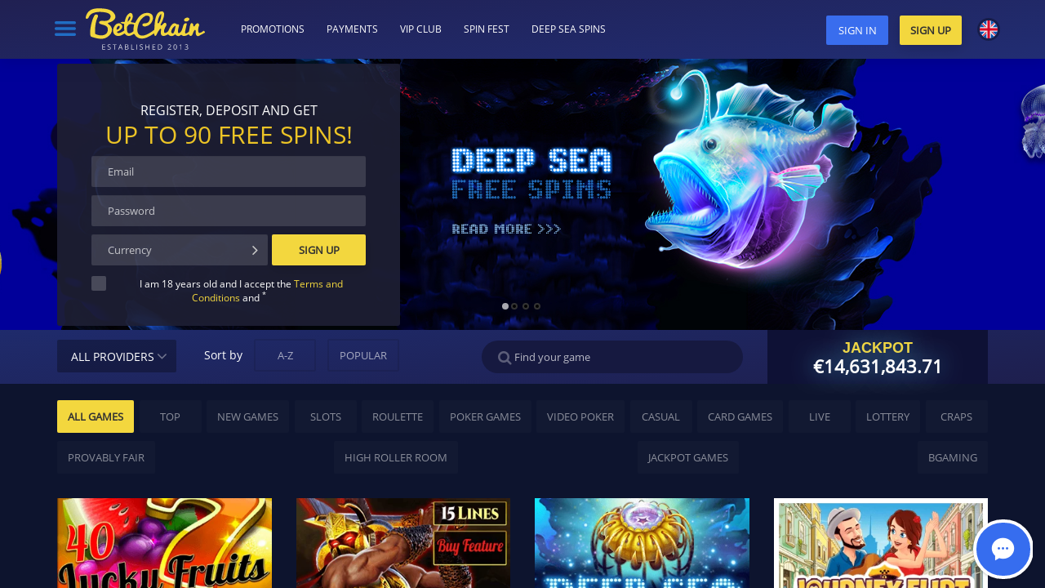Open the live chat bubble
Image resolution: width=1045 pixels, height=588 pixels.
[x=1003, y=549]
